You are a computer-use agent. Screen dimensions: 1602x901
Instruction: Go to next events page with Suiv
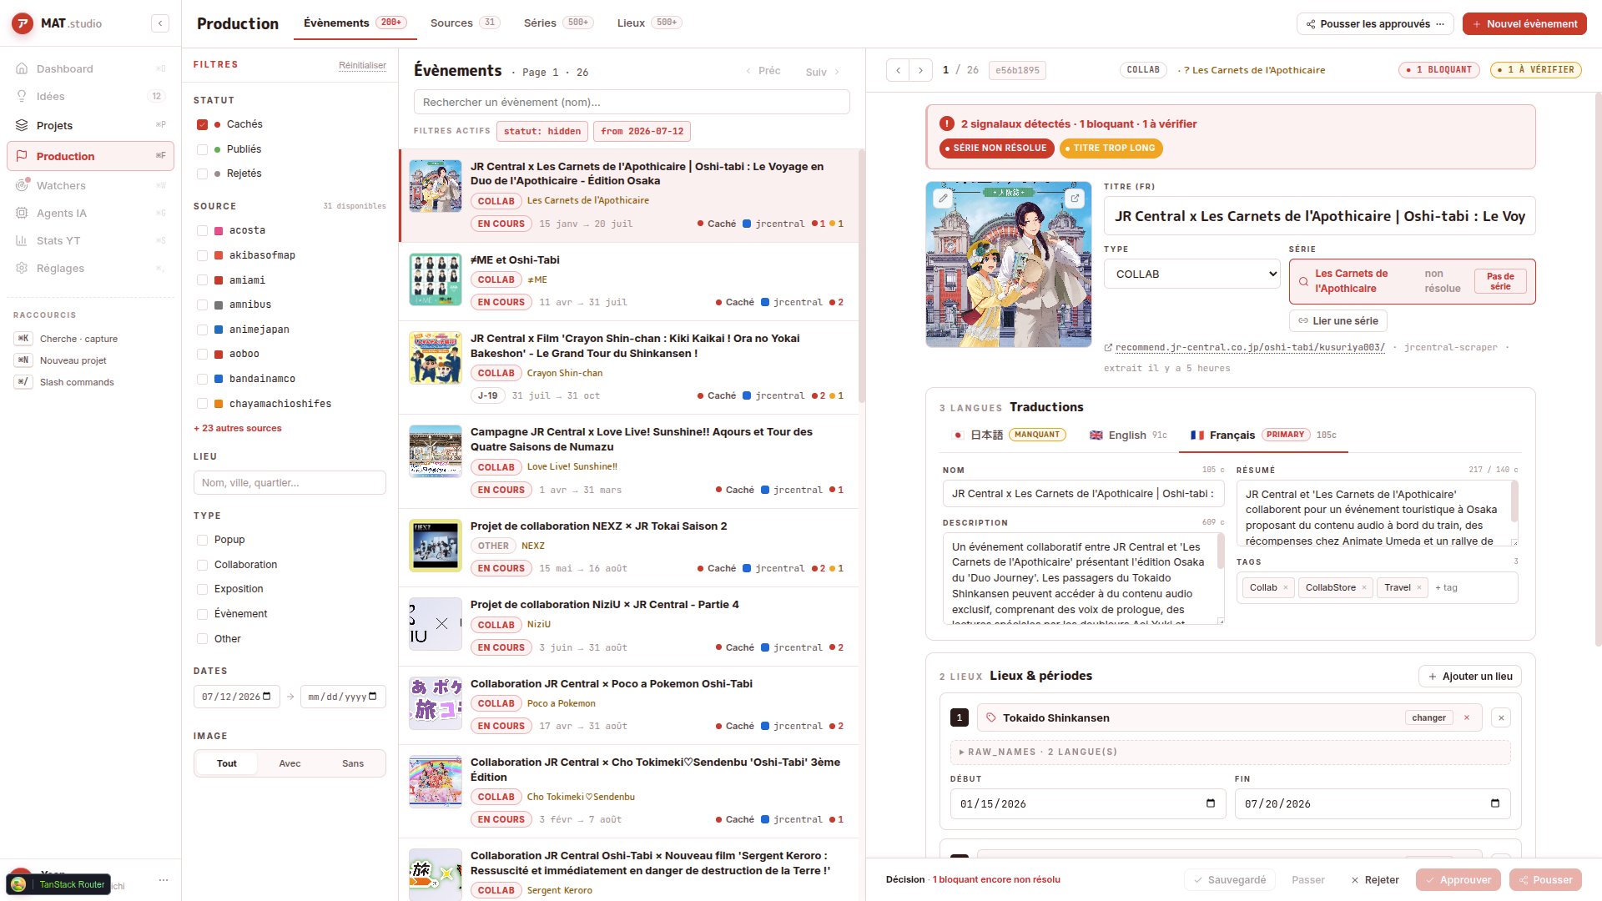point(823,72)
